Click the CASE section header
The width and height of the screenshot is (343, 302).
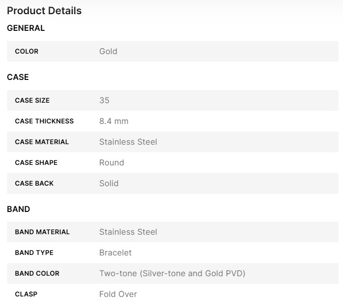pyautogui.click(x=18, y=77)
